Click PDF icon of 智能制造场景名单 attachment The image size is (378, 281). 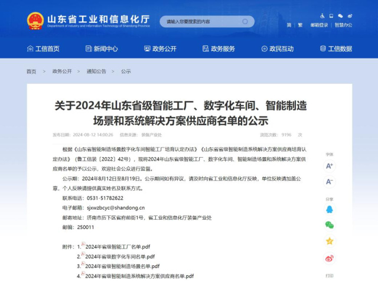83,264
